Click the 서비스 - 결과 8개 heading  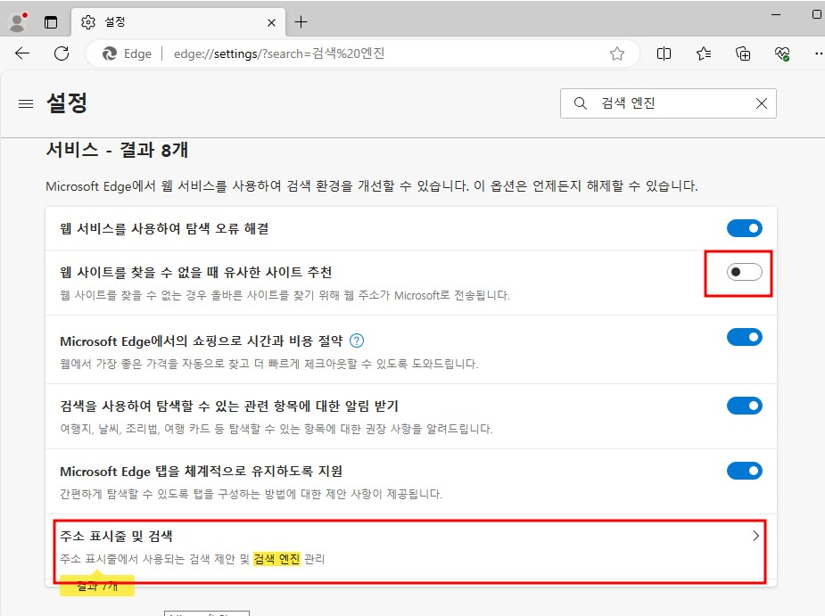117,150
